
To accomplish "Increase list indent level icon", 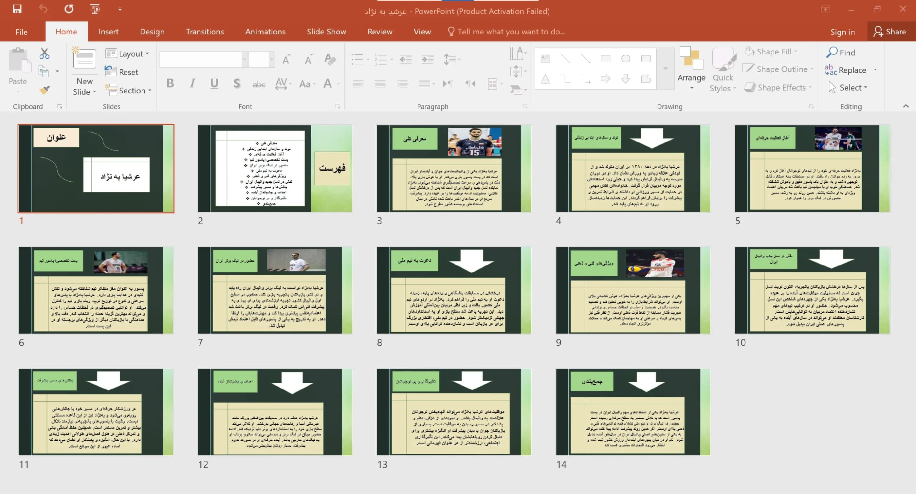I will pyautogui.click(x=428, y=59).
